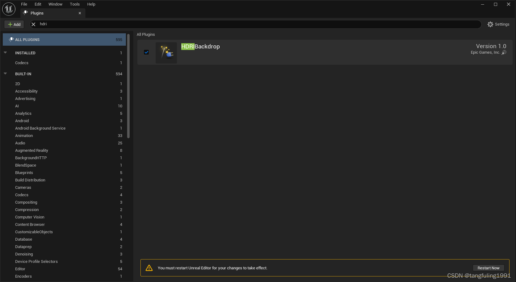Select the AI category
This screenshot has width=516, height=282.
pyautogui.click(x=64, y=106)
